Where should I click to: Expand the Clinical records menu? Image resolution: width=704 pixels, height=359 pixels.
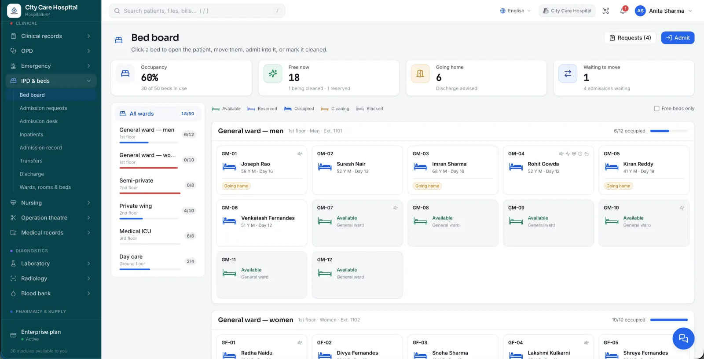tap(51, 36)
